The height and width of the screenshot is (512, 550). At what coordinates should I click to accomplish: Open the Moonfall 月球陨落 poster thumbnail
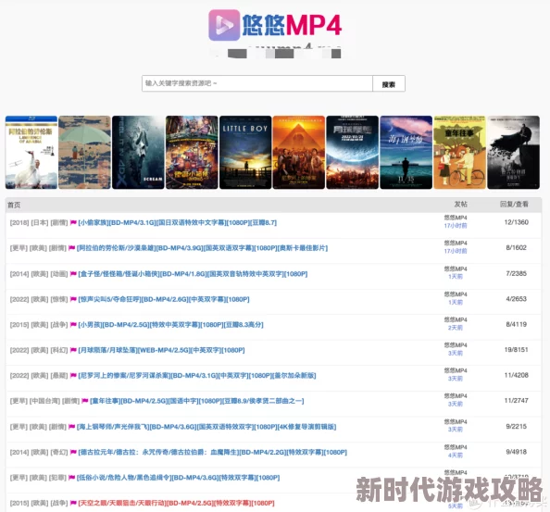353,152
